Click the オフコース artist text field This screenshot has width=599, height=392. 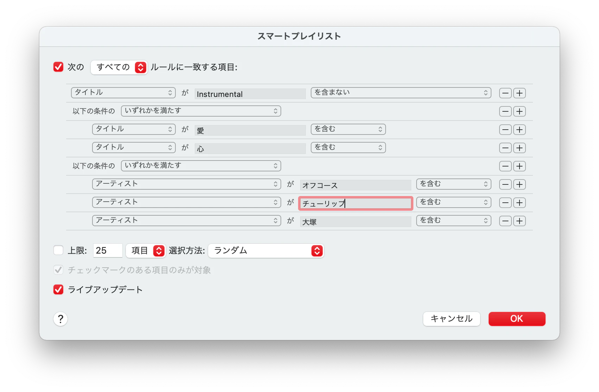(356, 185)
